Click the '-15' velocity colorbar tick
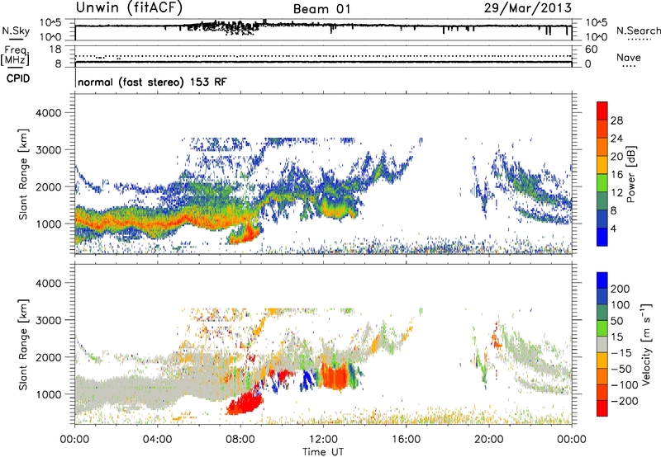Image resolution: width=661 pixels, height=457 pixels. pos(621,353)
